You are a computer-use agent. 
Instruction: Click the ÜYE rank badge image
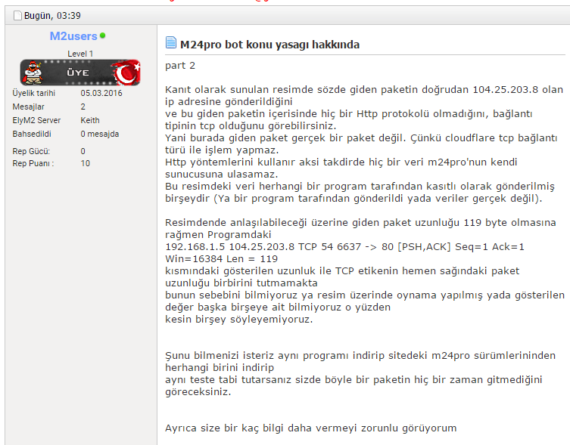[80, 73]
